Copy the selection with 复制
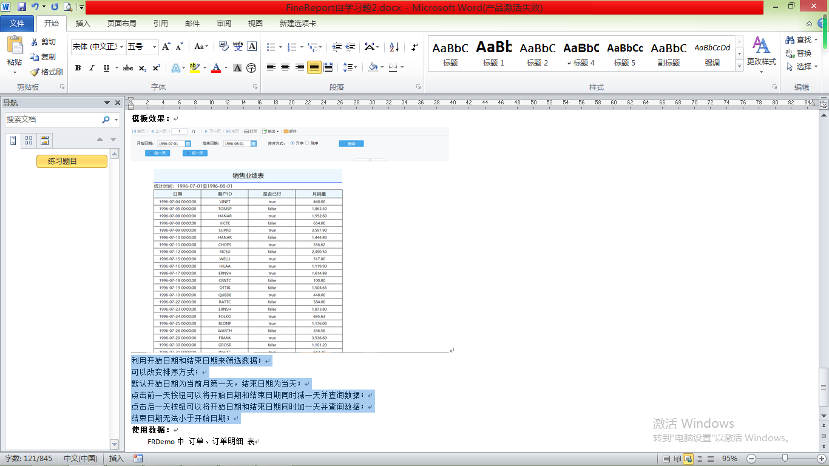Screen dimensions: 829x466 point(43,56)
